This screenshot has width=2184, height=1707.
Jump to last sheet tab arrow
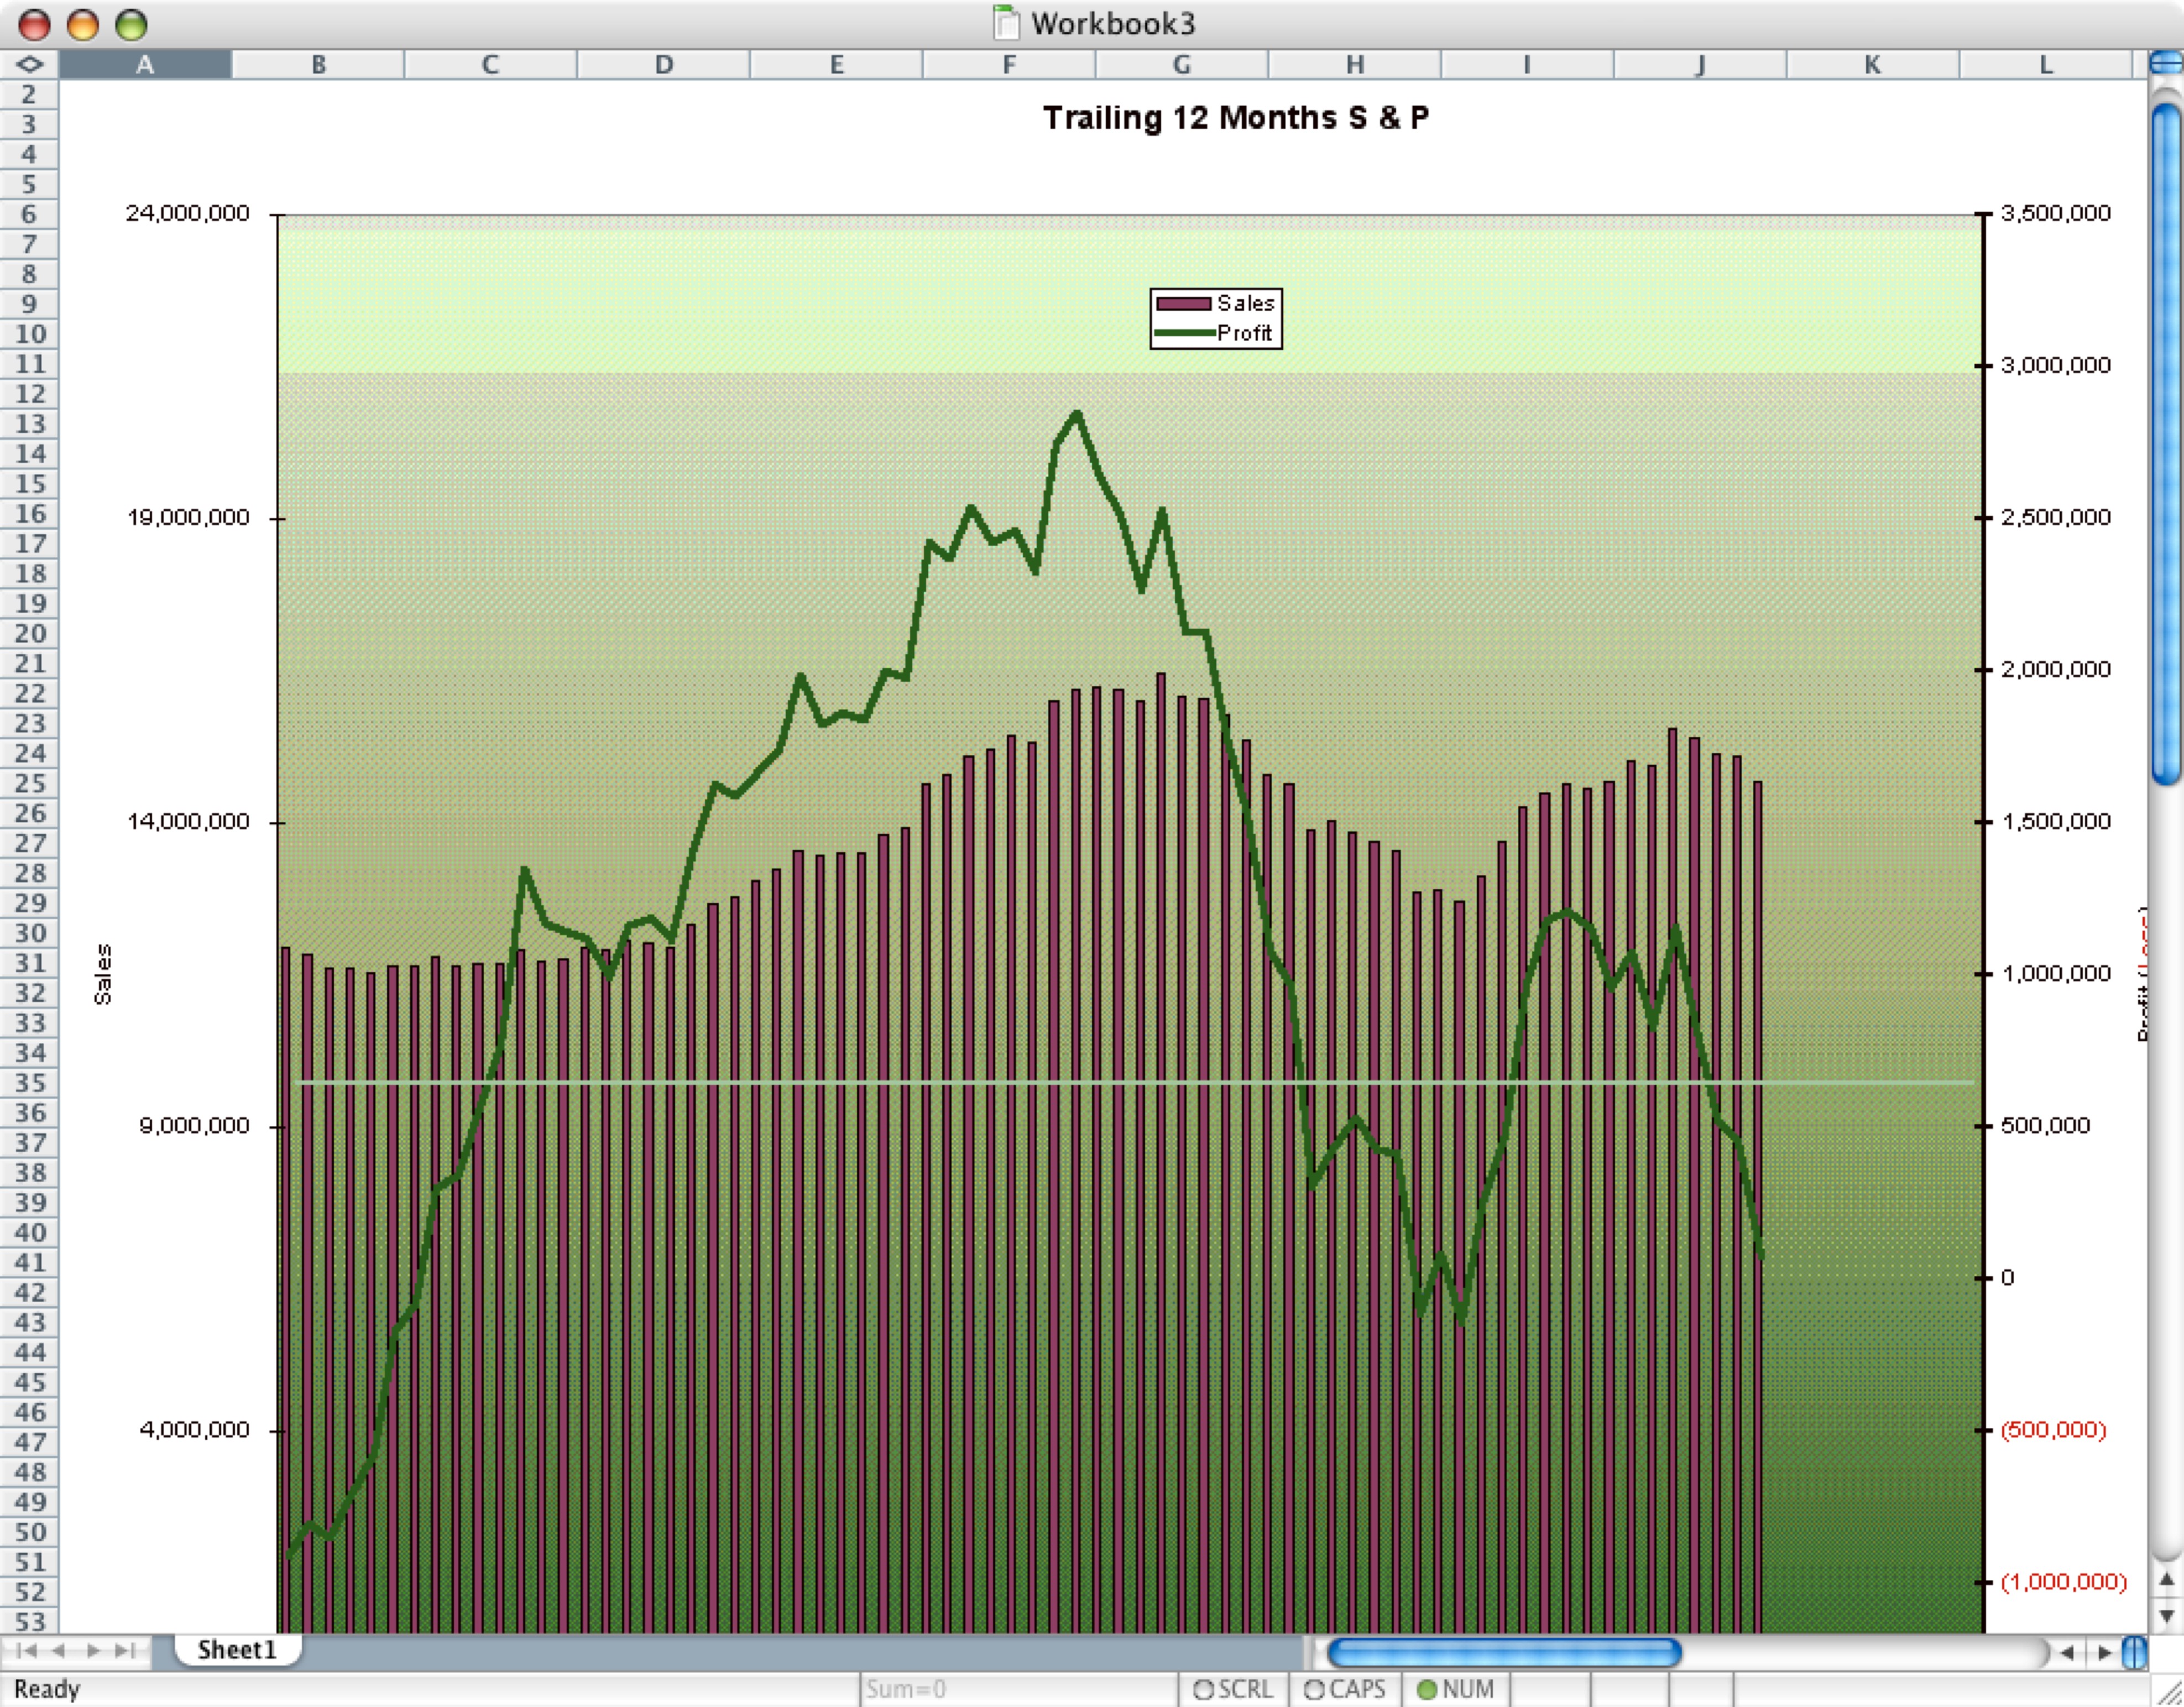pos(125,1650)
